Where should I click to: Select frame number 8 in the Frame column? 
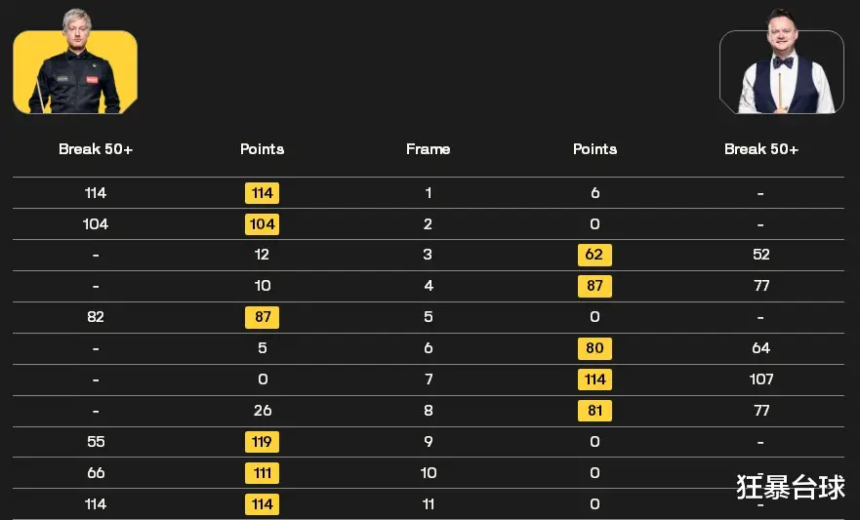coord(429,411)
